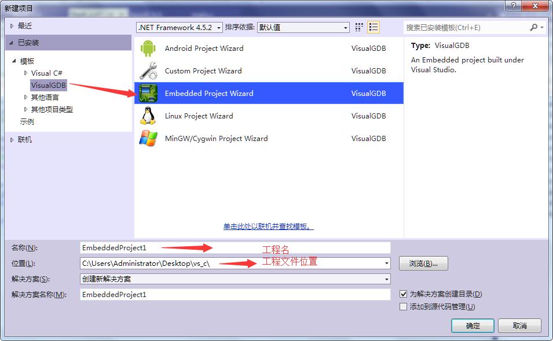This screenshot has width=553, height=341.
Task: Expand the 其他项目类型 tree node
Action: pos(25,109)
